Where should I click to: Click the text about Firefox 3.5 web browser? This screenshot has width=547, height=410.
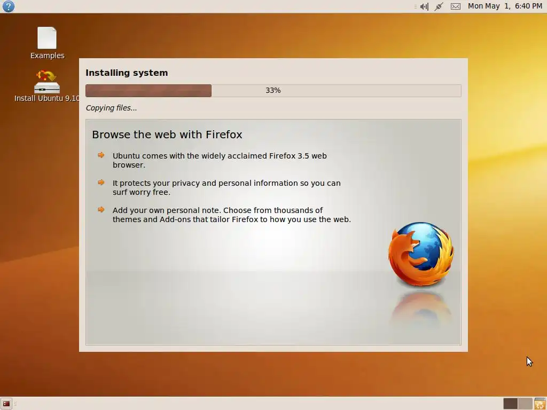tap(220, 160)
